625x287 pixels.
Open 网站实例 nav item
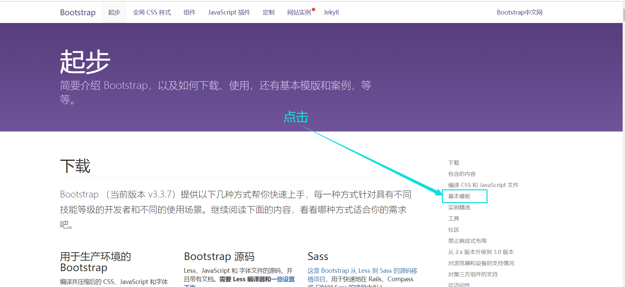[x=299, y=13]
